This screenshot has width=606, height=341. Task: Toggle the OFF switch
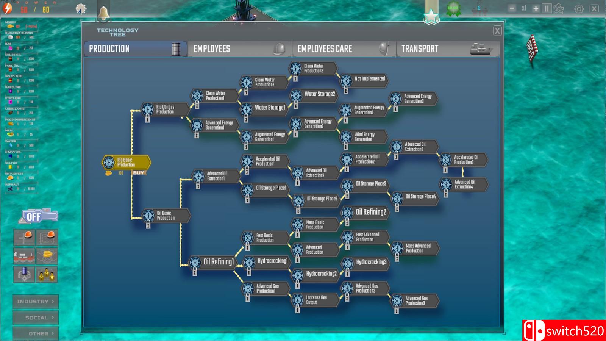38,216
